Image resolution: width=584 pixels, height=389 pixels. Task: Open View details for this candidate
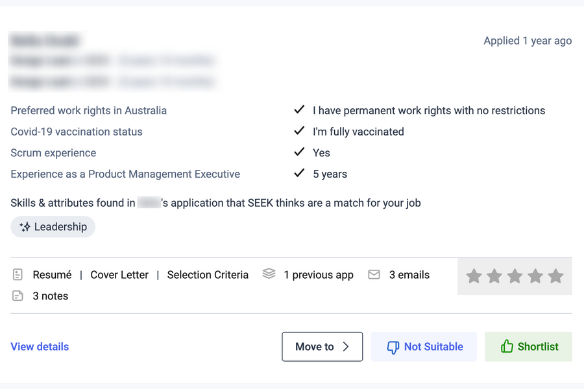click(40, 347)
